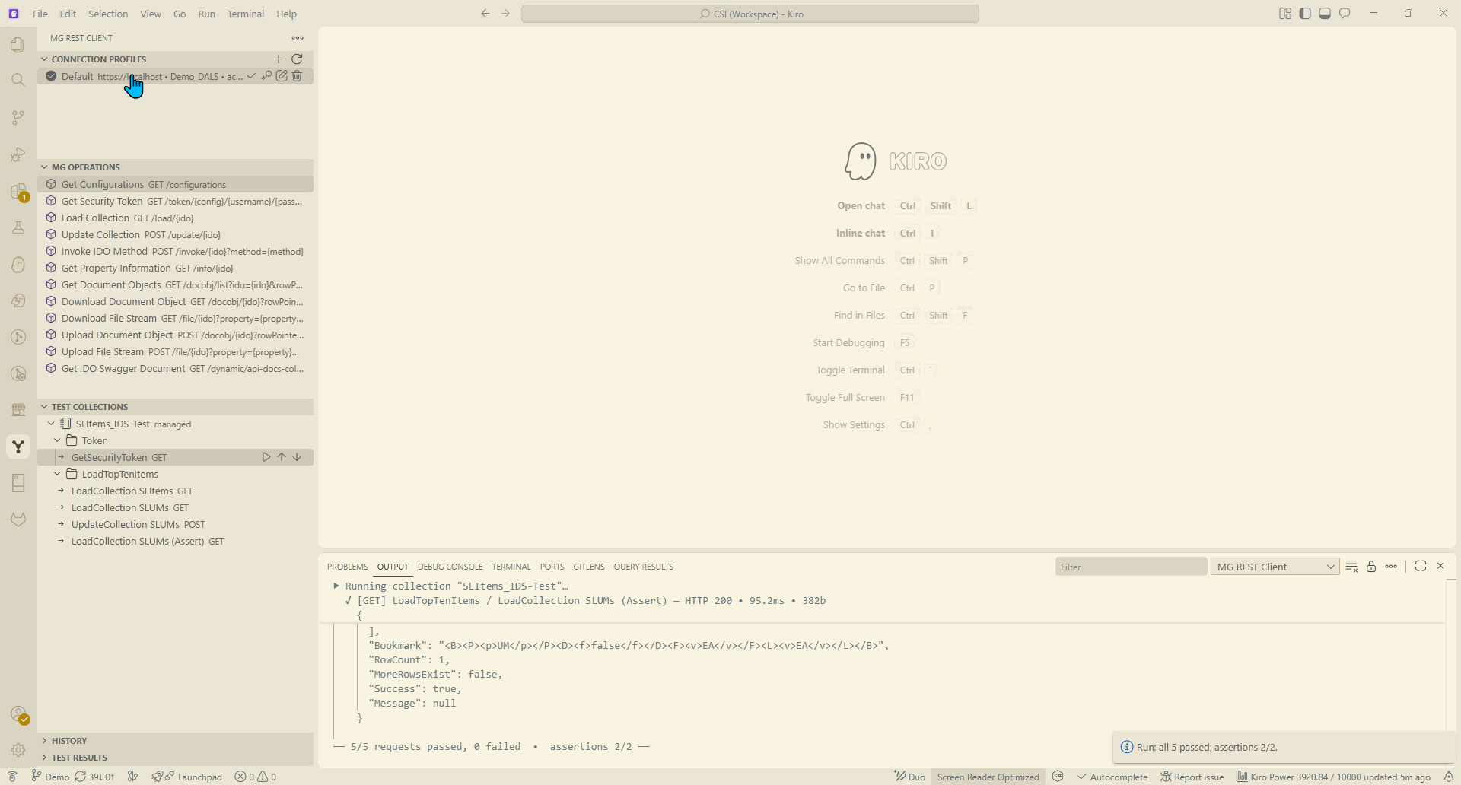This screenshot has width=1461, height=785.
Task: Edit the Default connection profile
Action: (x=282, y=76)
